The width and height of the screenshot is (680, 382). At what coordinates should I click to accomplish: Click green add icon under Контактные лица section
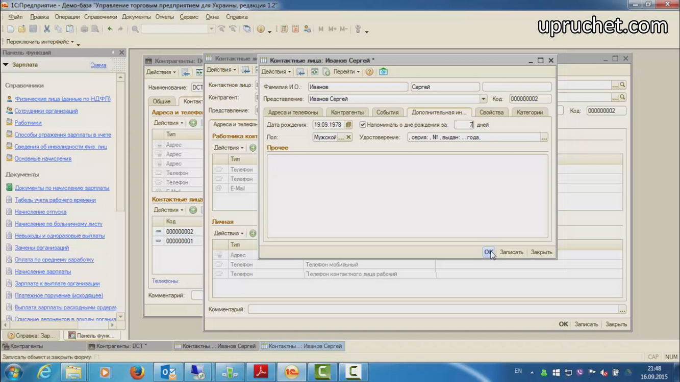coord(193,210)
